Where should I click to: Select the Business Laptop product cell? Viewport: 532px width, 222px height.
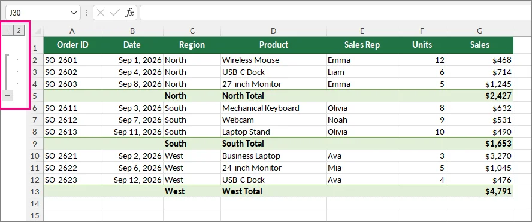pyautogui.click(x=273, y=156)
